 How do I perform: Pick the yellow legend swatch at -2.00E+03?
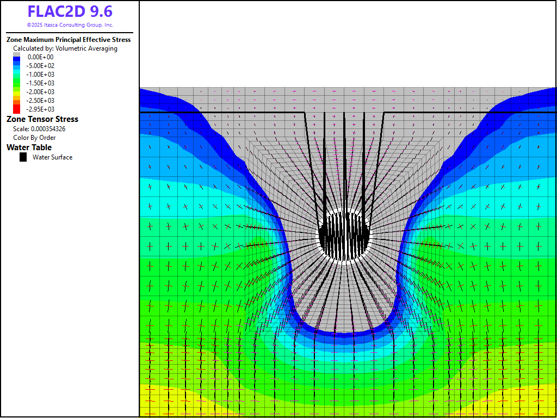coord(16,92)
